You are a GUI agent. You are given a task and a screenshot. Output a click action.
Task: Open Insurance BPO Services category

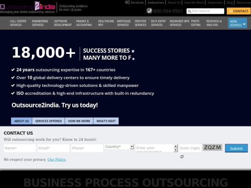(179, 23)
